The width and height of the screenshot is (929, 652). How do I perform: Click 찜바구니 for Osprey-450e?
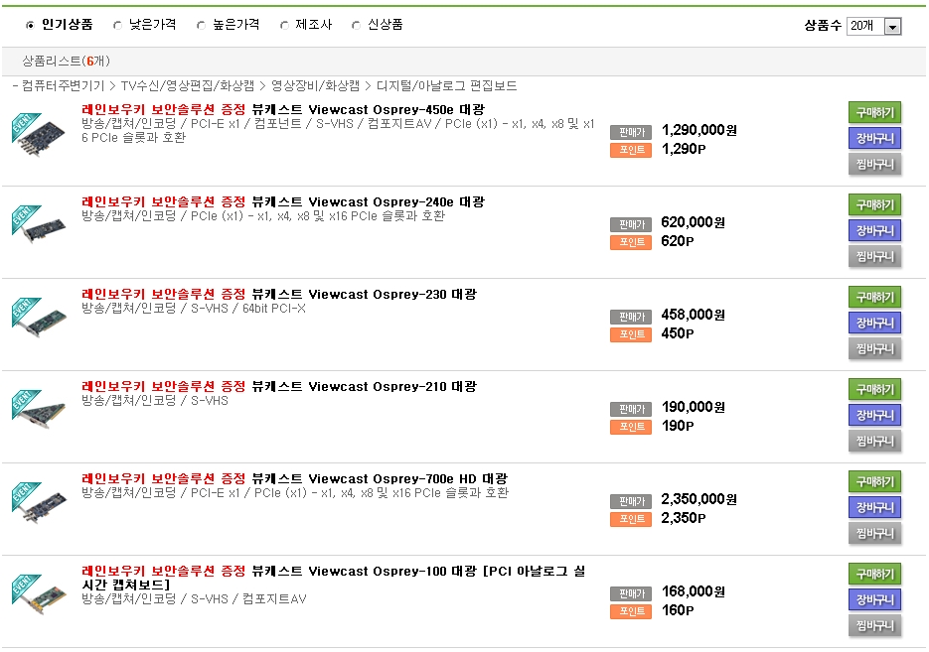874,165
